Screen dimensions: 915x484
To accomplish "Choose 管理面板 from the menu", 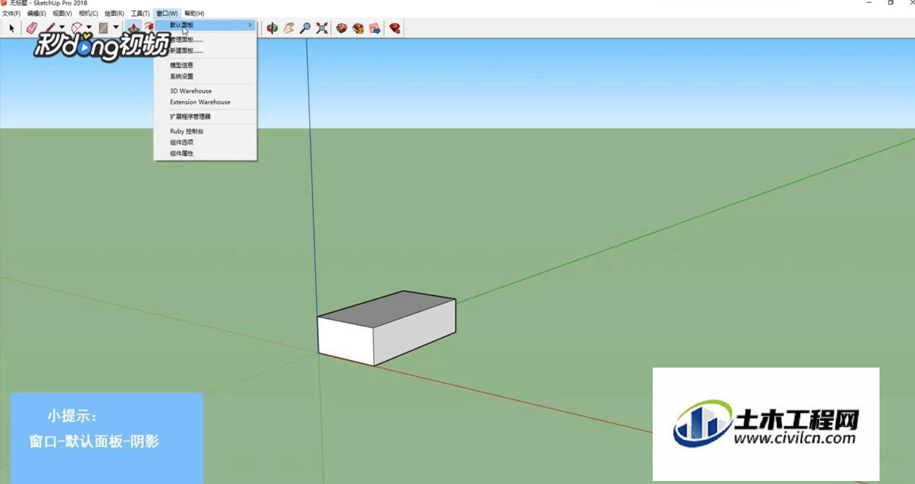I will pyautogui.click(x=206, y=40).
